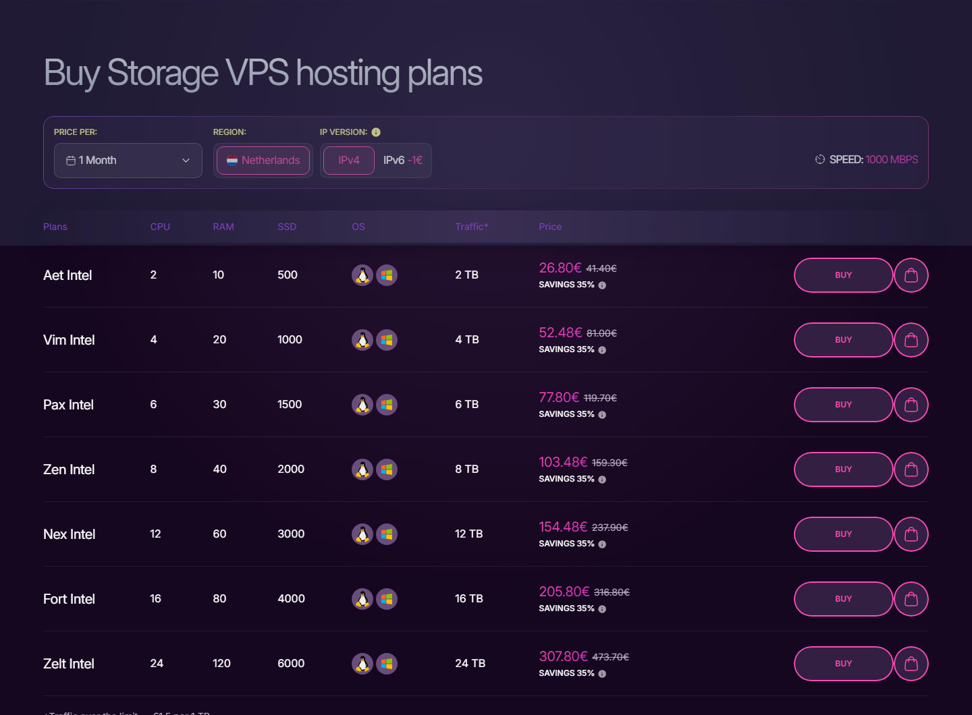Select Netherlands region
Screen dimensions: 972x715
(x=263, y=161)
